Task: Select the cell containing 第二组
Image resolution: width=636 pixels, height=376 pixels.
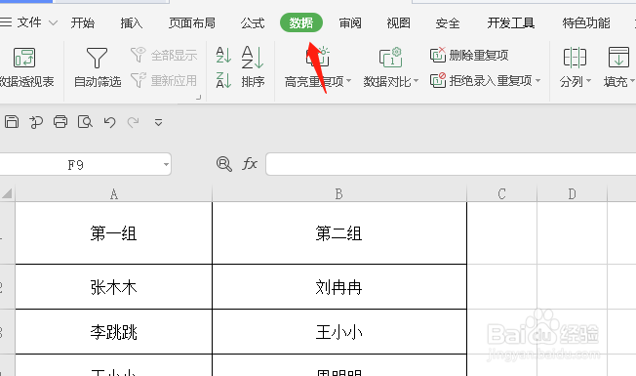Action: 339,233
